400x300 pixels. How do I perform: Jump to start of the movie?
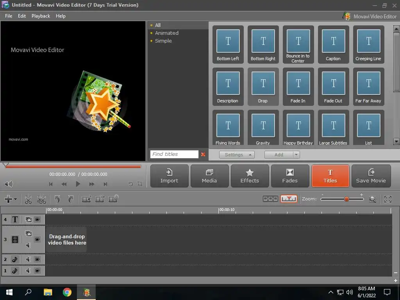coord(51,184)
